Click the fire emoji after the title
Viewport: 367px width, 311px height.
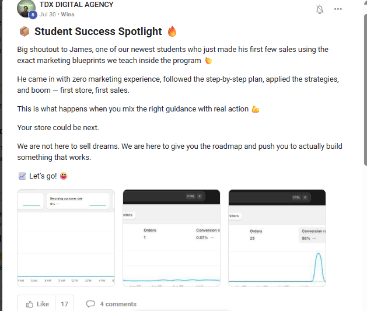172,32
